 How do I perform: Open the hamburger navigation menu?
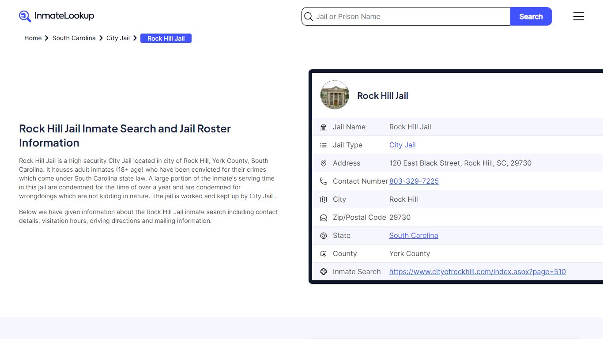[578, 16]
